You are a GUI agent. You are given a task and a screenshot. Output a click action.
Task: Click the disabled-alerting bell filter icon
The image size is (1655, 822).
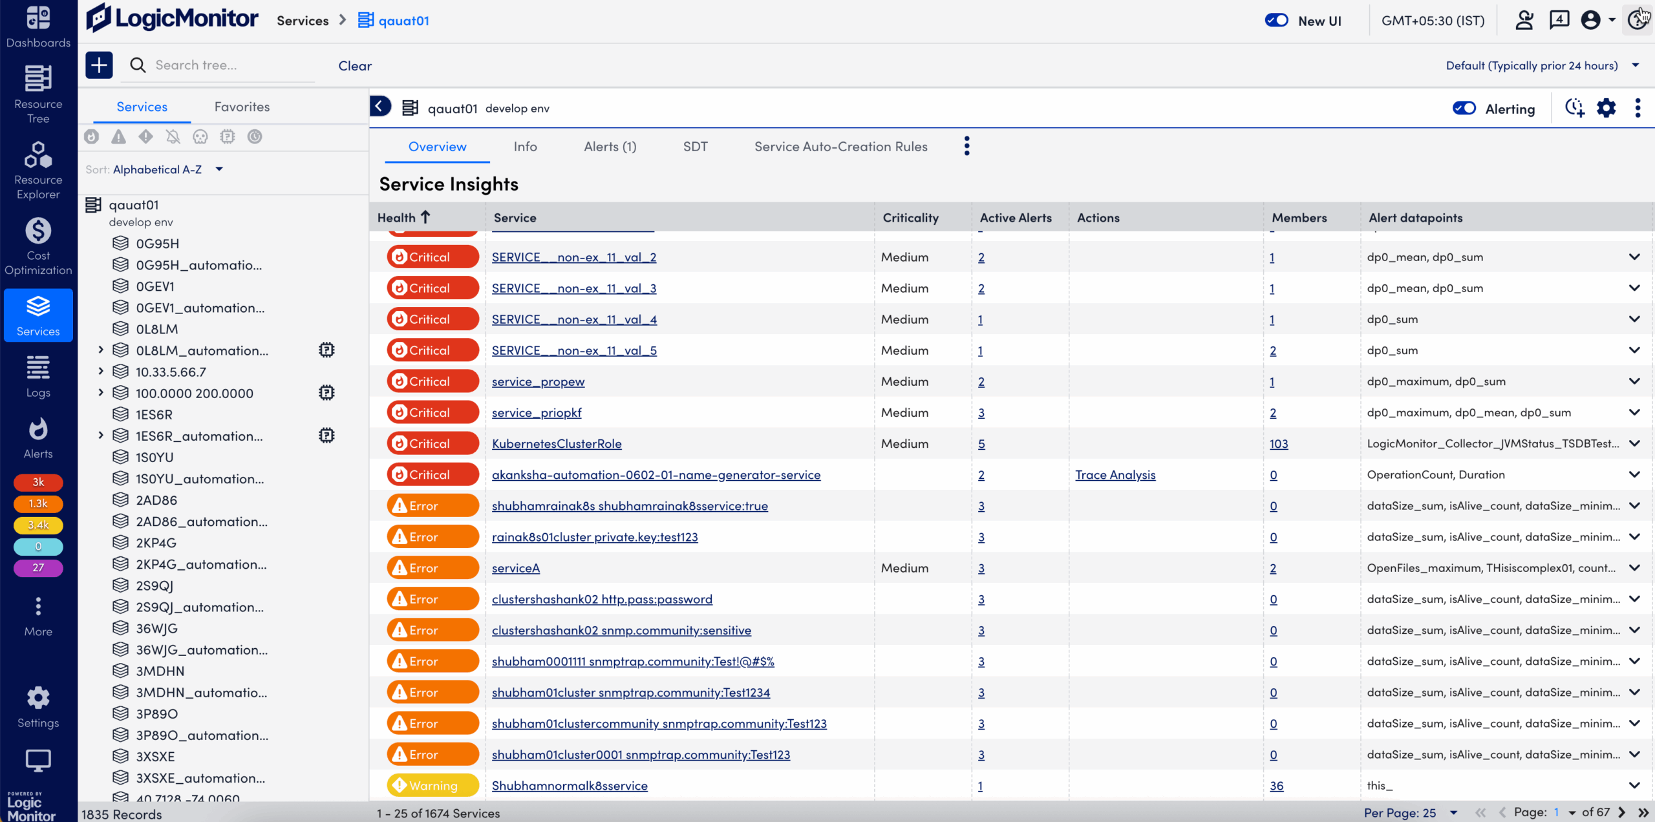point(173,137)
